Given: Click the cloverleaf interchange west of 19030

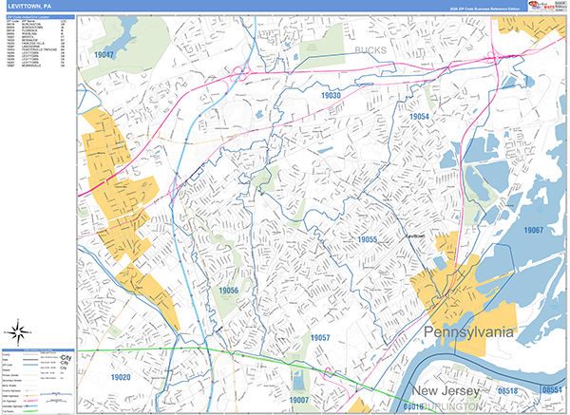Looking at the screenshot, I should pos(240,73).
